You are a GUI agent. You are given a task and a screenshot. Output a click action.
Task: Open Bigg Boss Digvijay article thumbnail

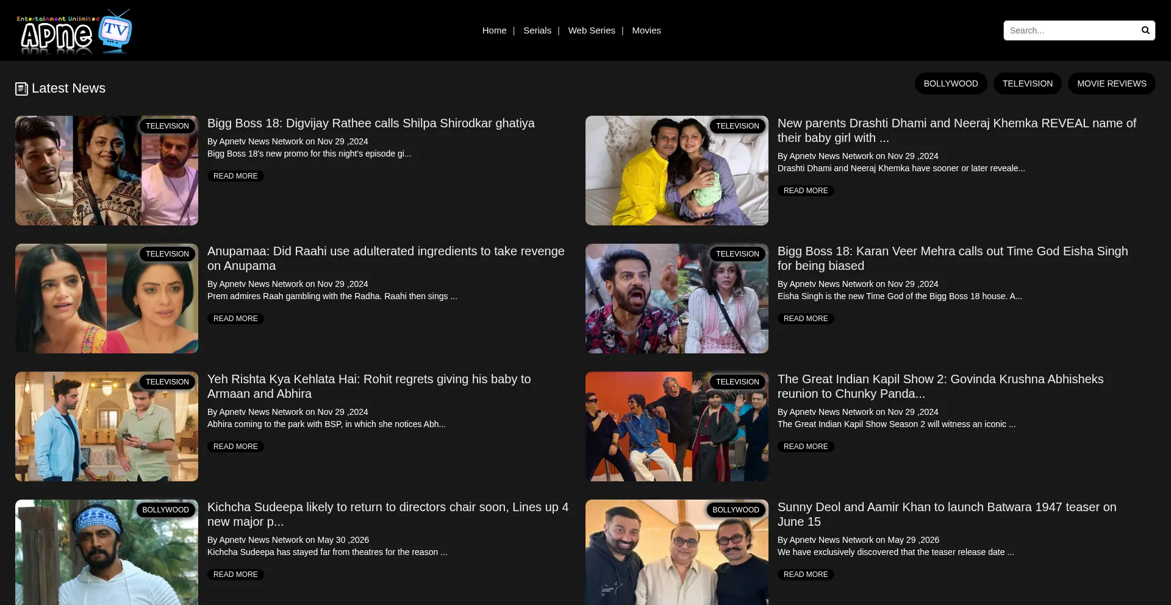pos(107,171)
